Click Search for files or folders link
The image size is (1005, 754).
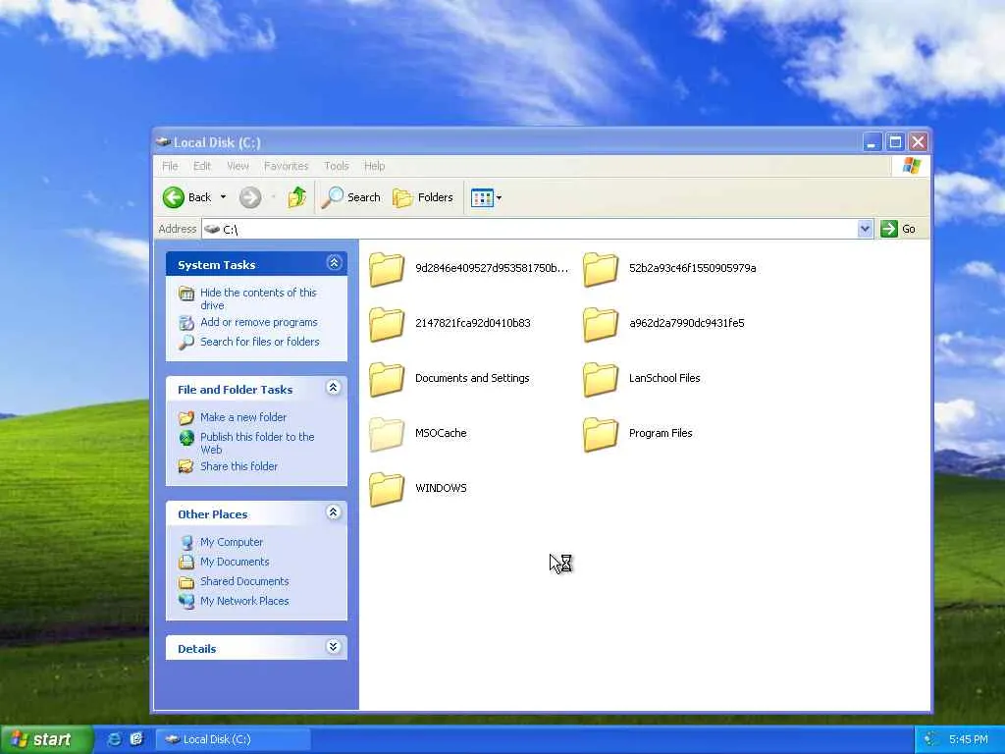tap(259, 342)
